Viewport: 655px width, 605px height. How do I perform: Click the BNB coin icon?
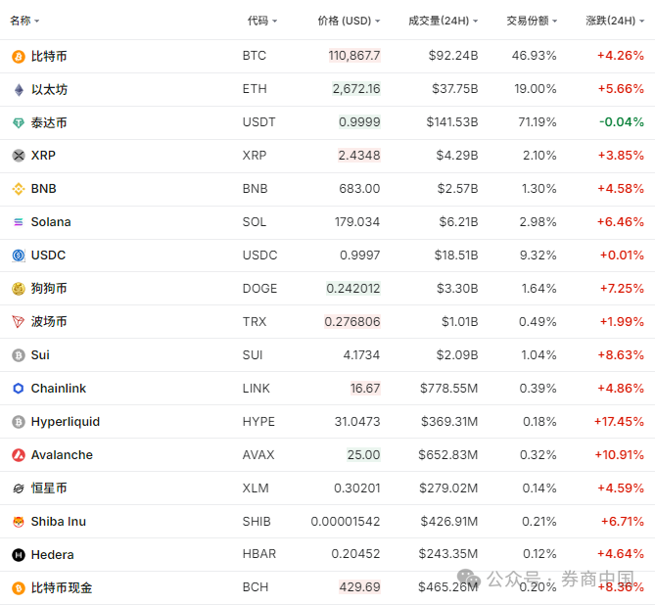[18, 189]
